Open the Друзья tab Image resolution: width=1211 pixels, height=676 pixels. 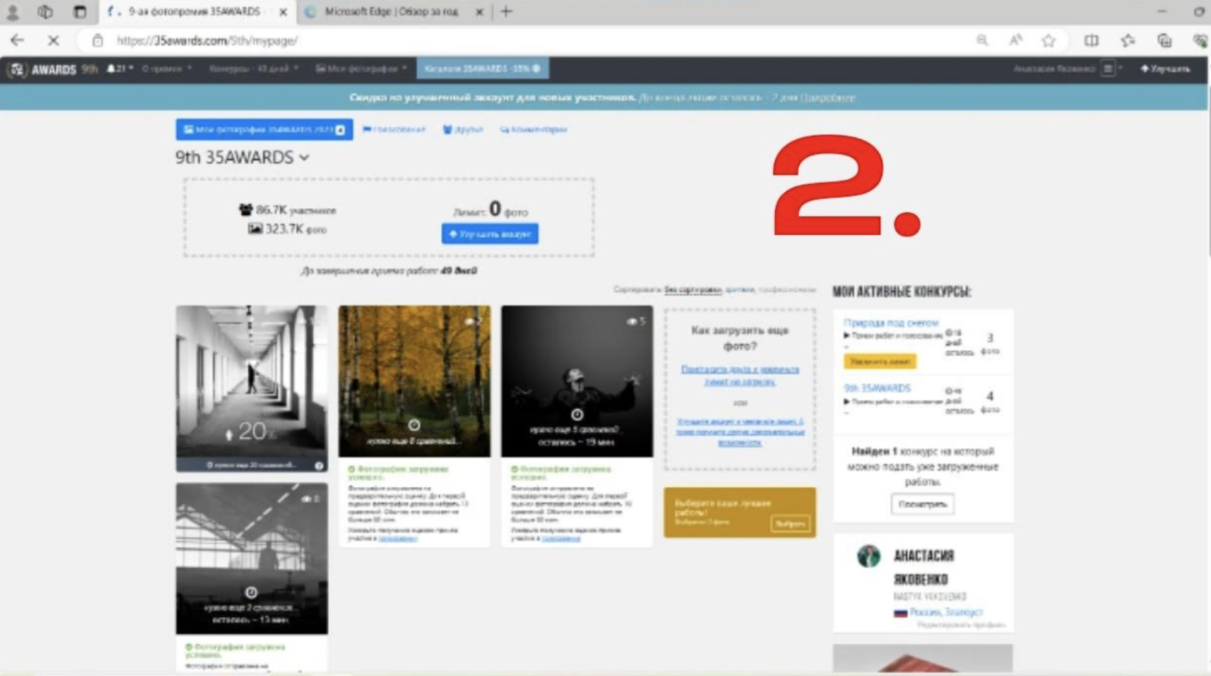[x=463, y=129]
